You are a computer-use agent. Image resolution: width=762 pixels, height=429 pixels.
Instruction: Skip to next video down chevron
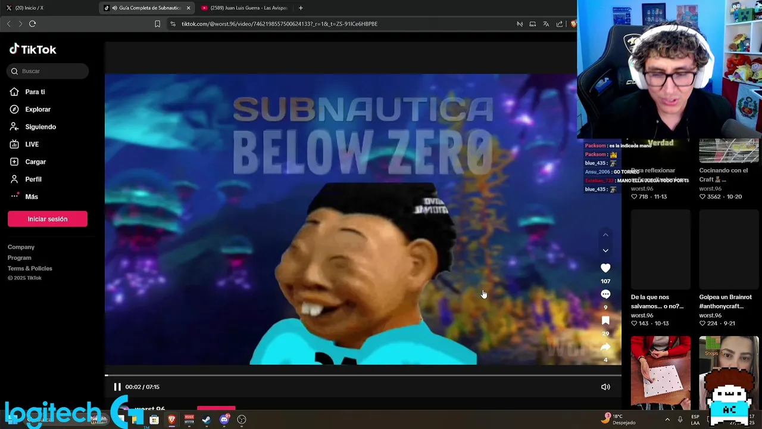pyautogui.click(x=605, y=251)
